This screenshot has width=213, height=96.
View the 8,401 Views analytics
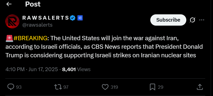click(76, 69)
